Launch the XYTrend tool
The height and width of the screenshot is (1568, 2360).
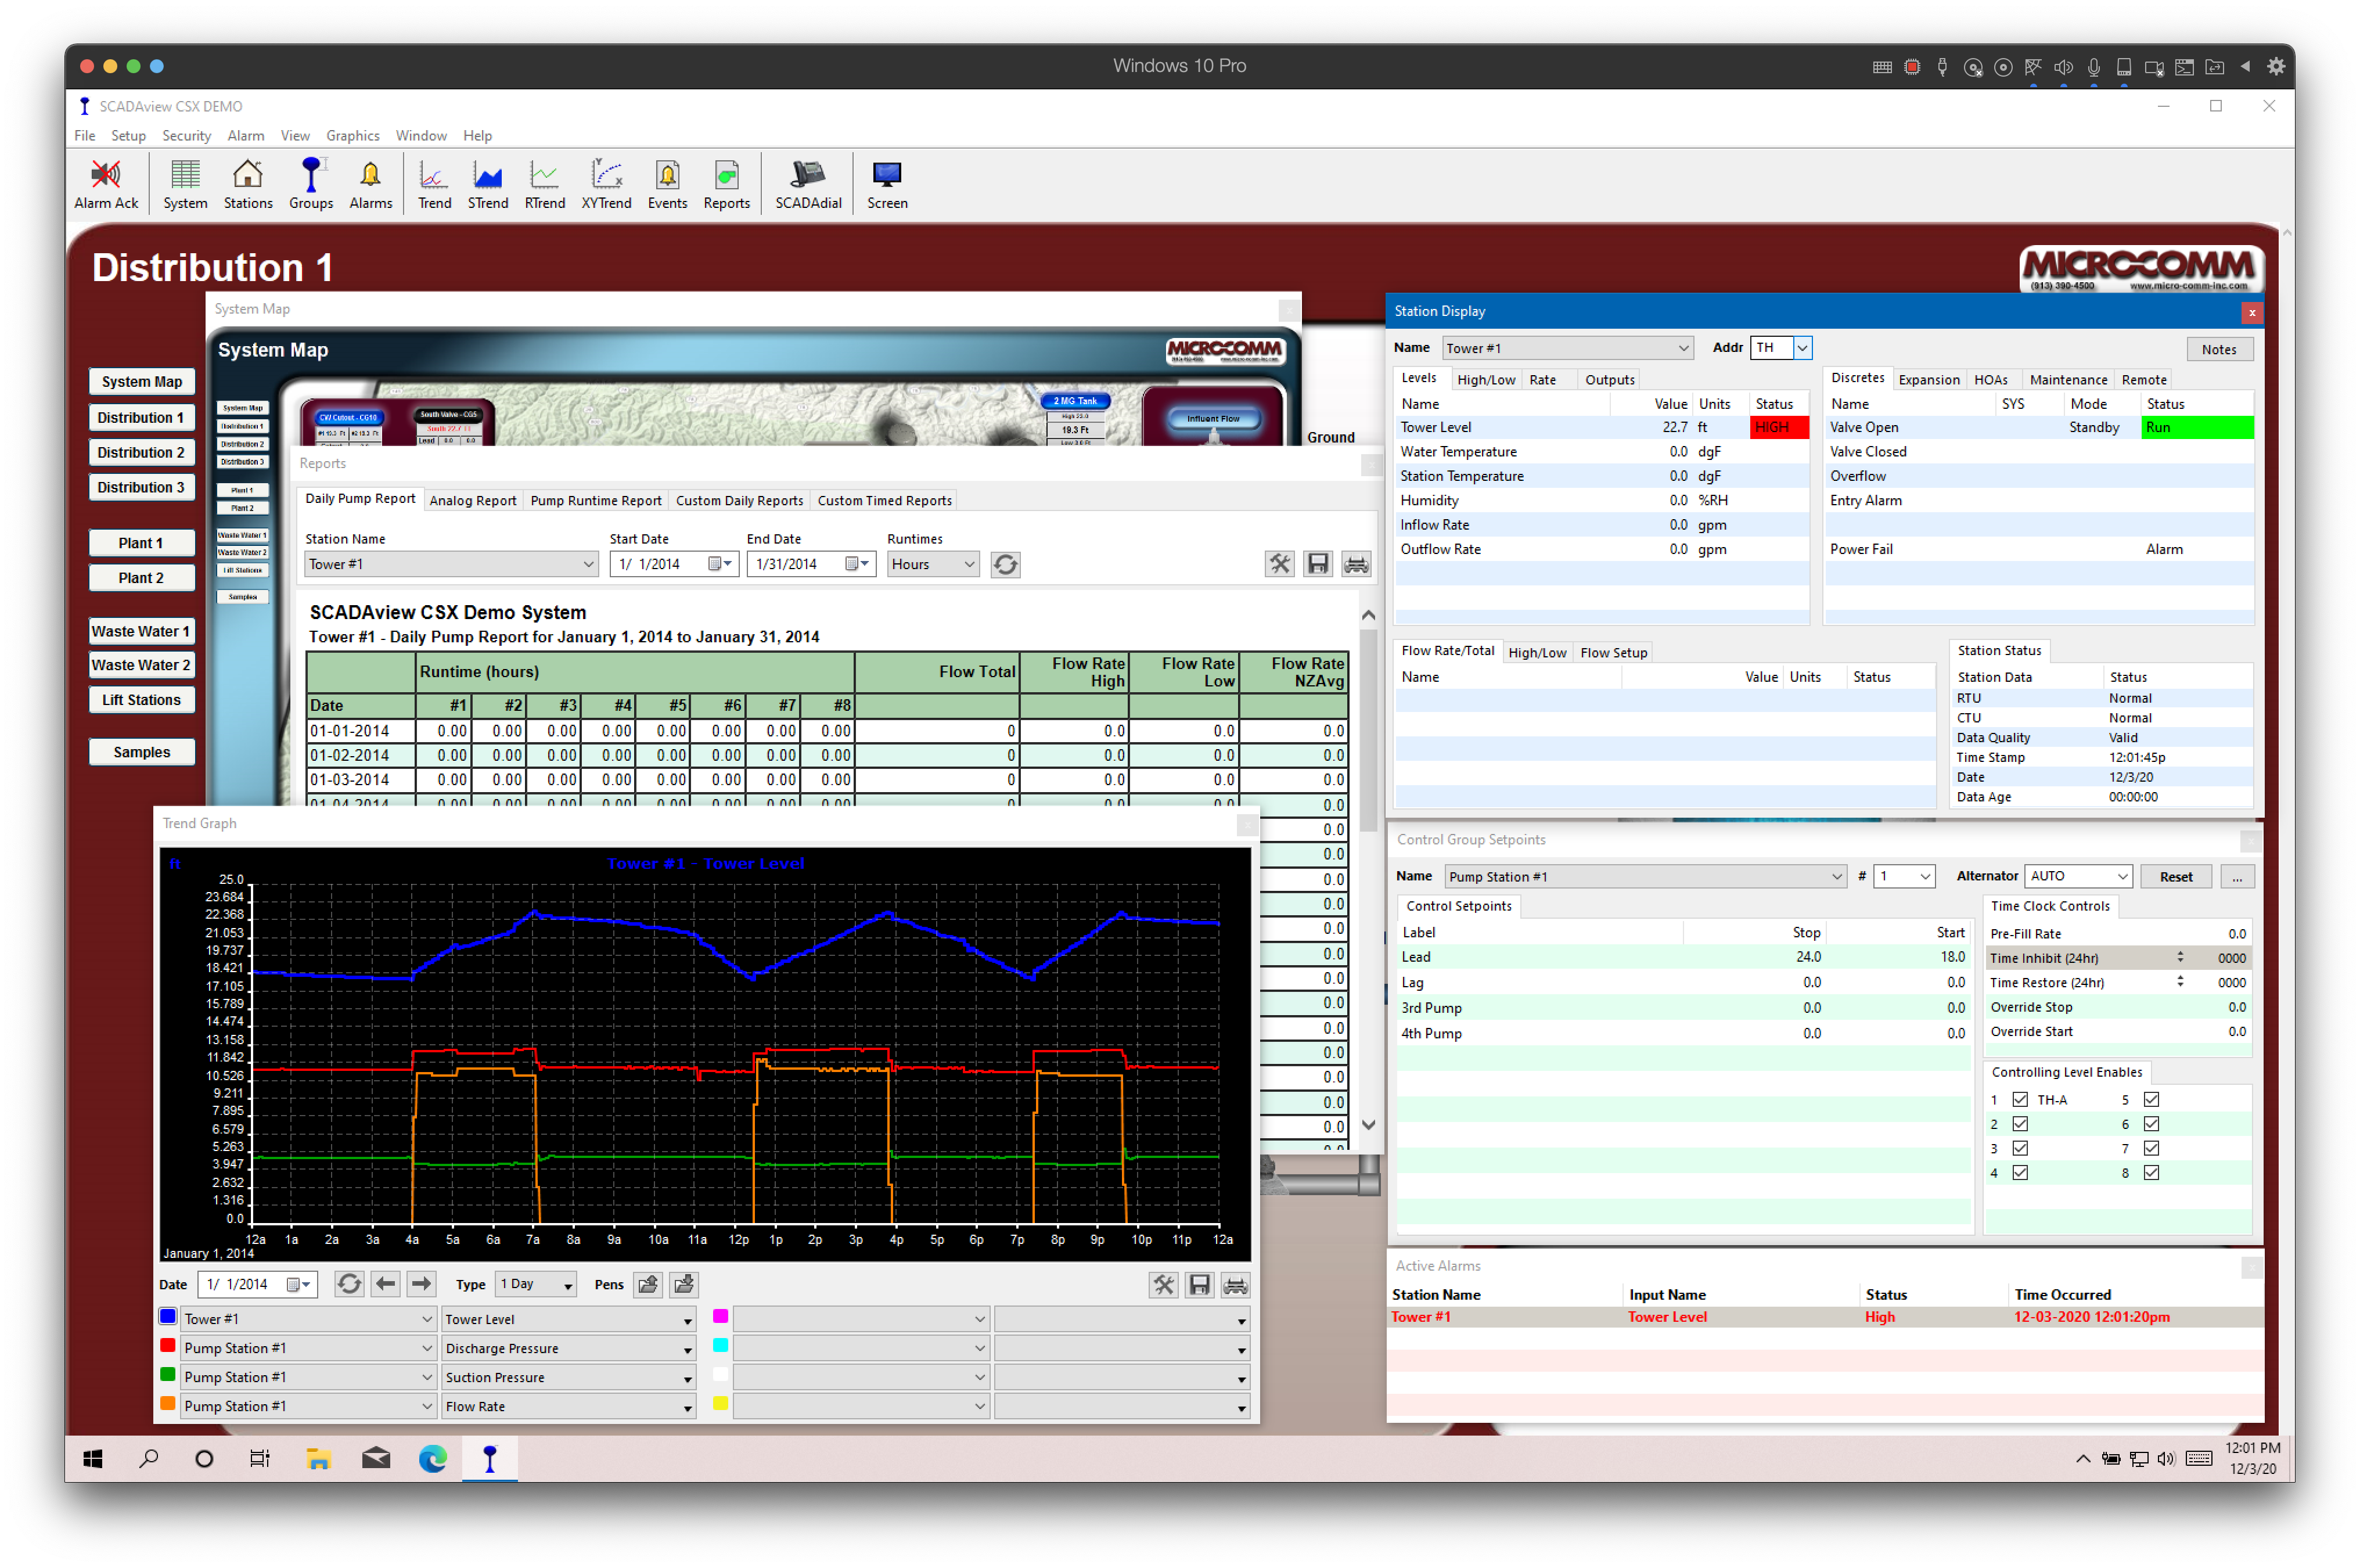[x=606, y=184]
